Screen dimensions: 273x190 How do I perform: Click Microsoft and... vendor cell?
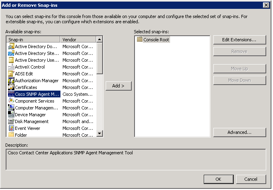tap(78, 121)
